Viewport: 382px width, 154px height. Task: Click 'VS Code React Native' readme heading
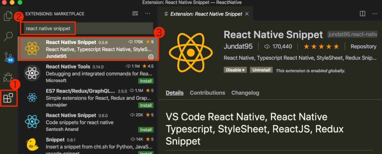tap(254, 129)
